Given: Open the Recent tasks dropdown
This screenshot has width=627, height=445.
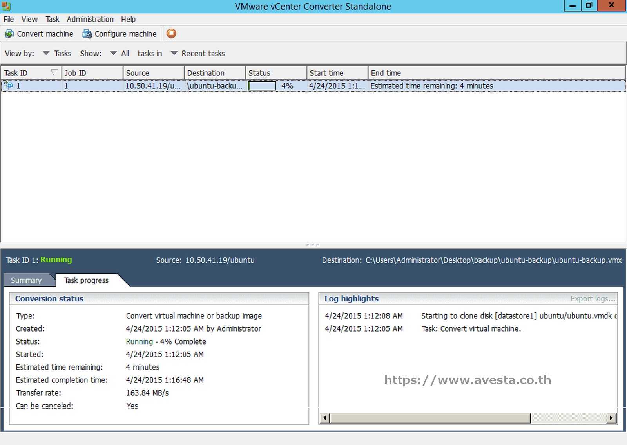Looking at the screenshot, I should point(174,53).
